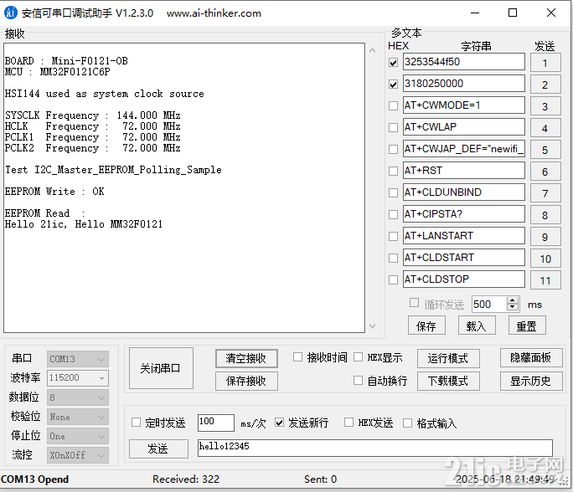573x492 pixels.
Task: Click the 显示历史 show history button
Action: pos(531,381)
